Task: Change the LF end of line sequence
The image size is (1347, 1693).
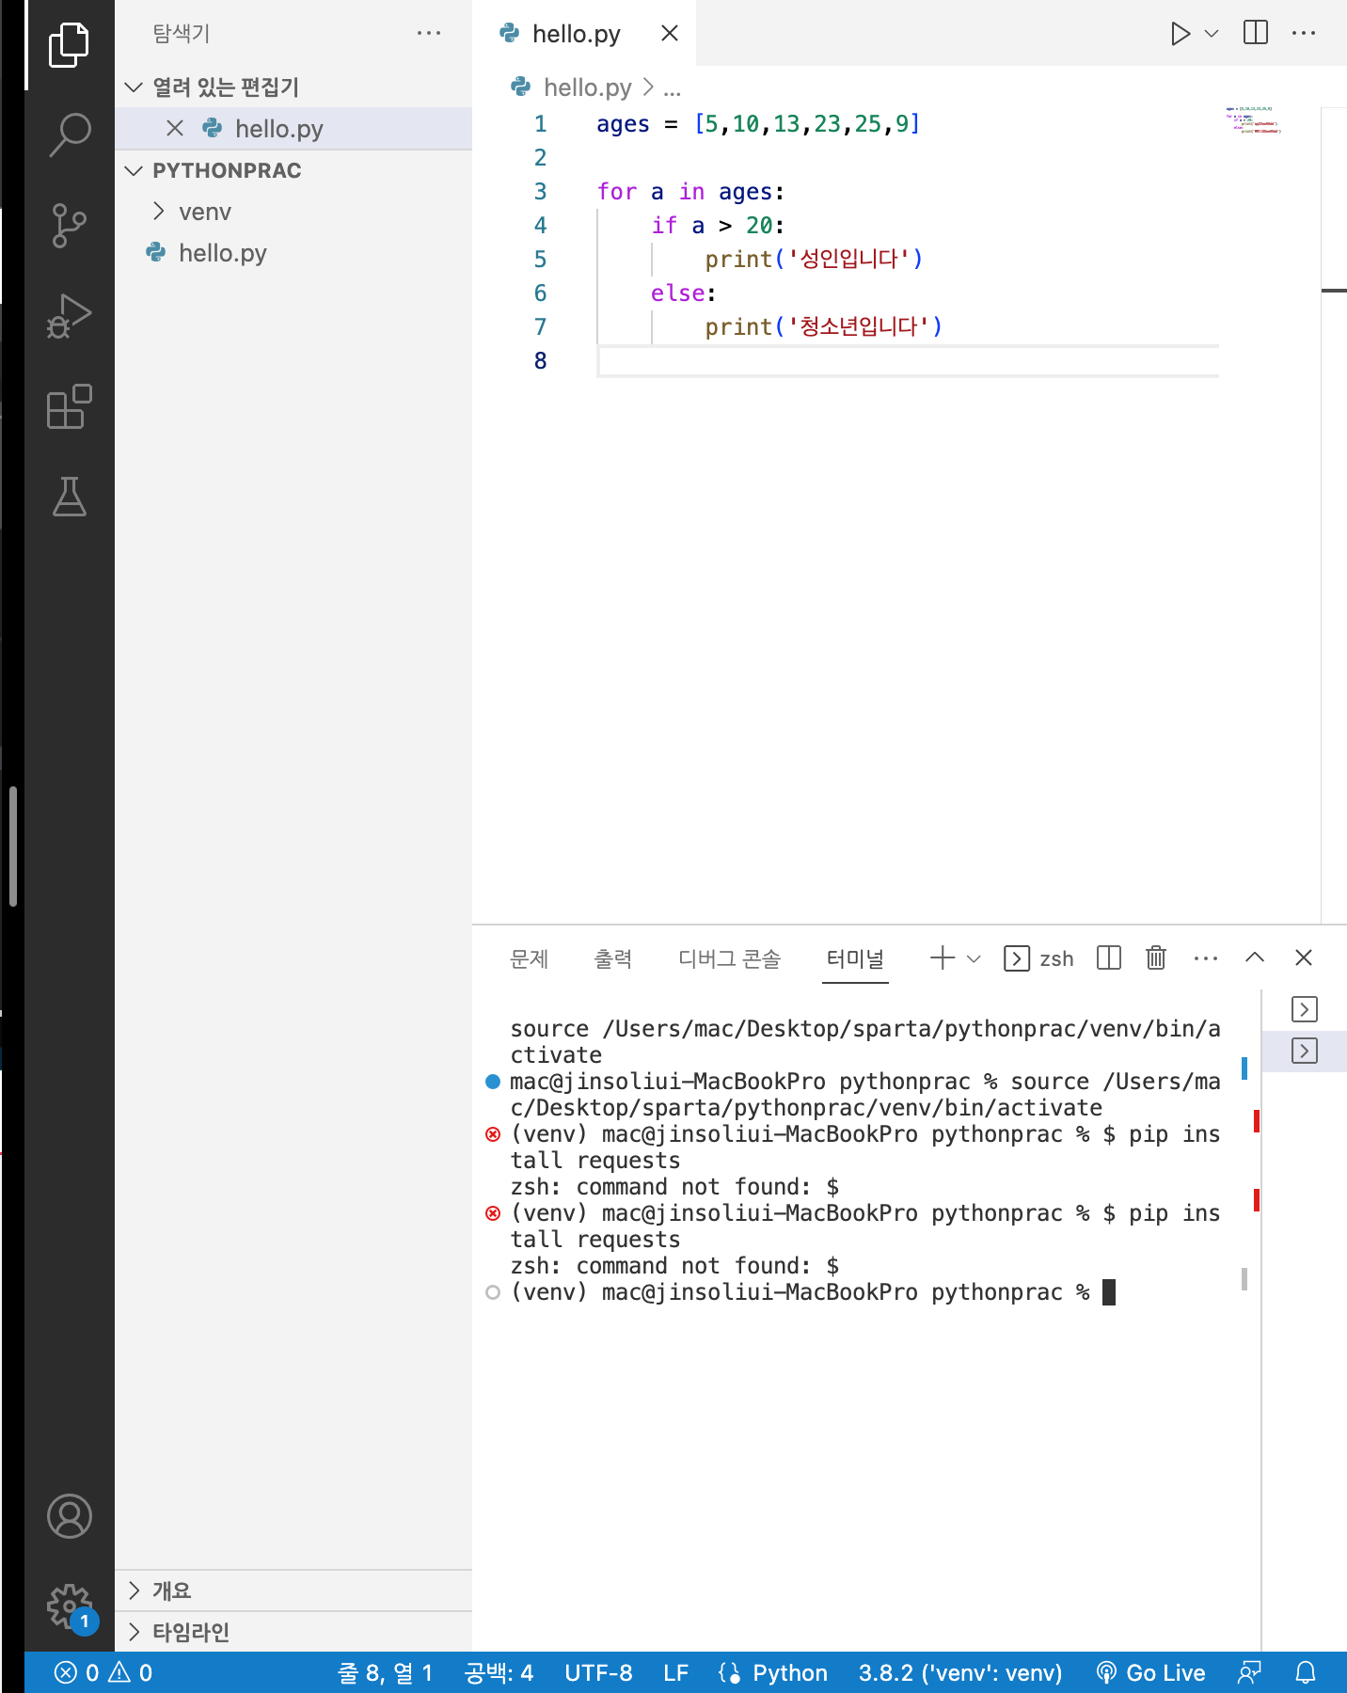Action: pos(675,1673)
